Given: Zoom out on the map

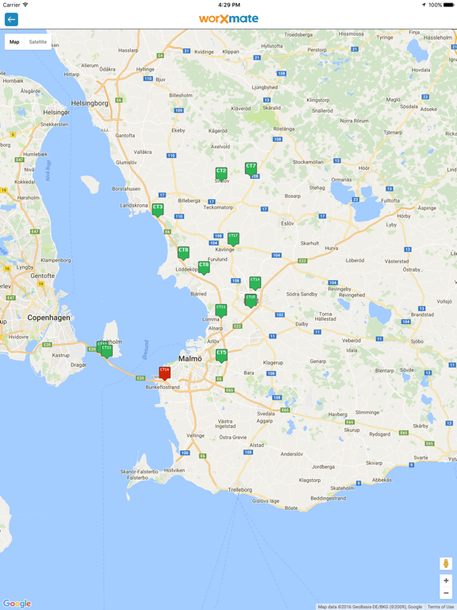Looking at the screenshot, I should 446,593.
